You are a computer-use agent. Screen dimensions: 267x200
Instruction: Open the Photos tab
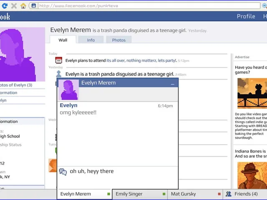coord(118,40)
